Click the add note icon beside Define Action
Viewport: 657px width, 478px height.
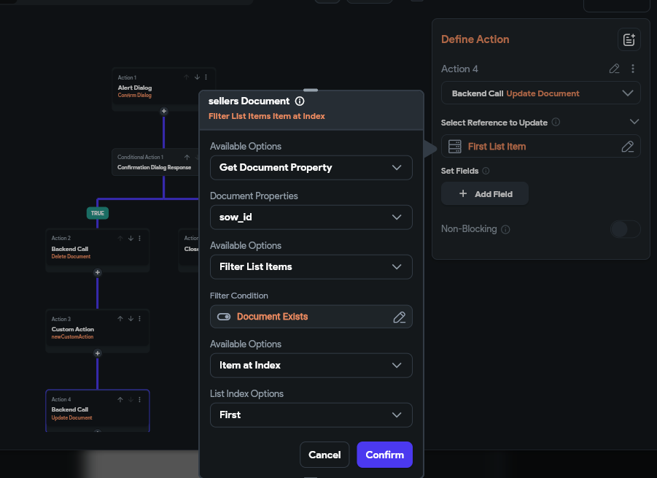coord(629,39)
